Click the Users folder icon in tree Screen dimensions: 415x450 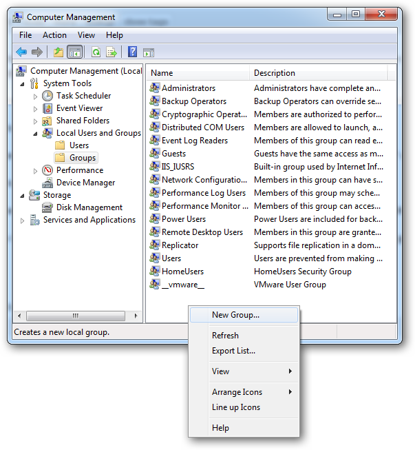pos(60,145)
